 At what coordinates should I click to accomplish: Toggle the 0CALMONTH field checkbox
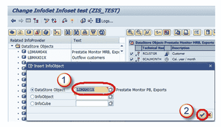click(131, 59)
